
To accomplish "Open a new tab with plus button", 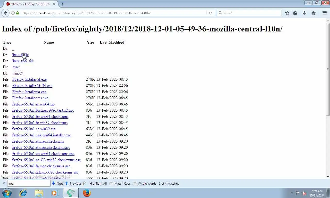I will click(63, 4).
